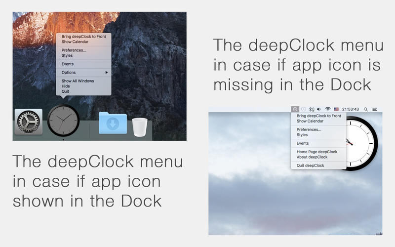
Task: Open Notification Center list icon
Action: 374,109
